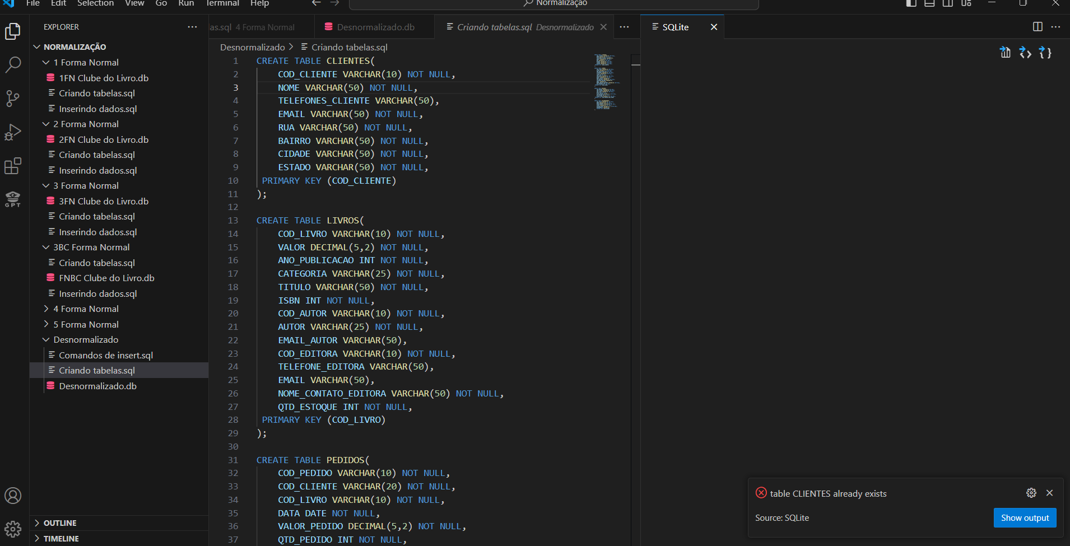
Task: Open 2FN Clube do Livro.db file
Action: 119,139
